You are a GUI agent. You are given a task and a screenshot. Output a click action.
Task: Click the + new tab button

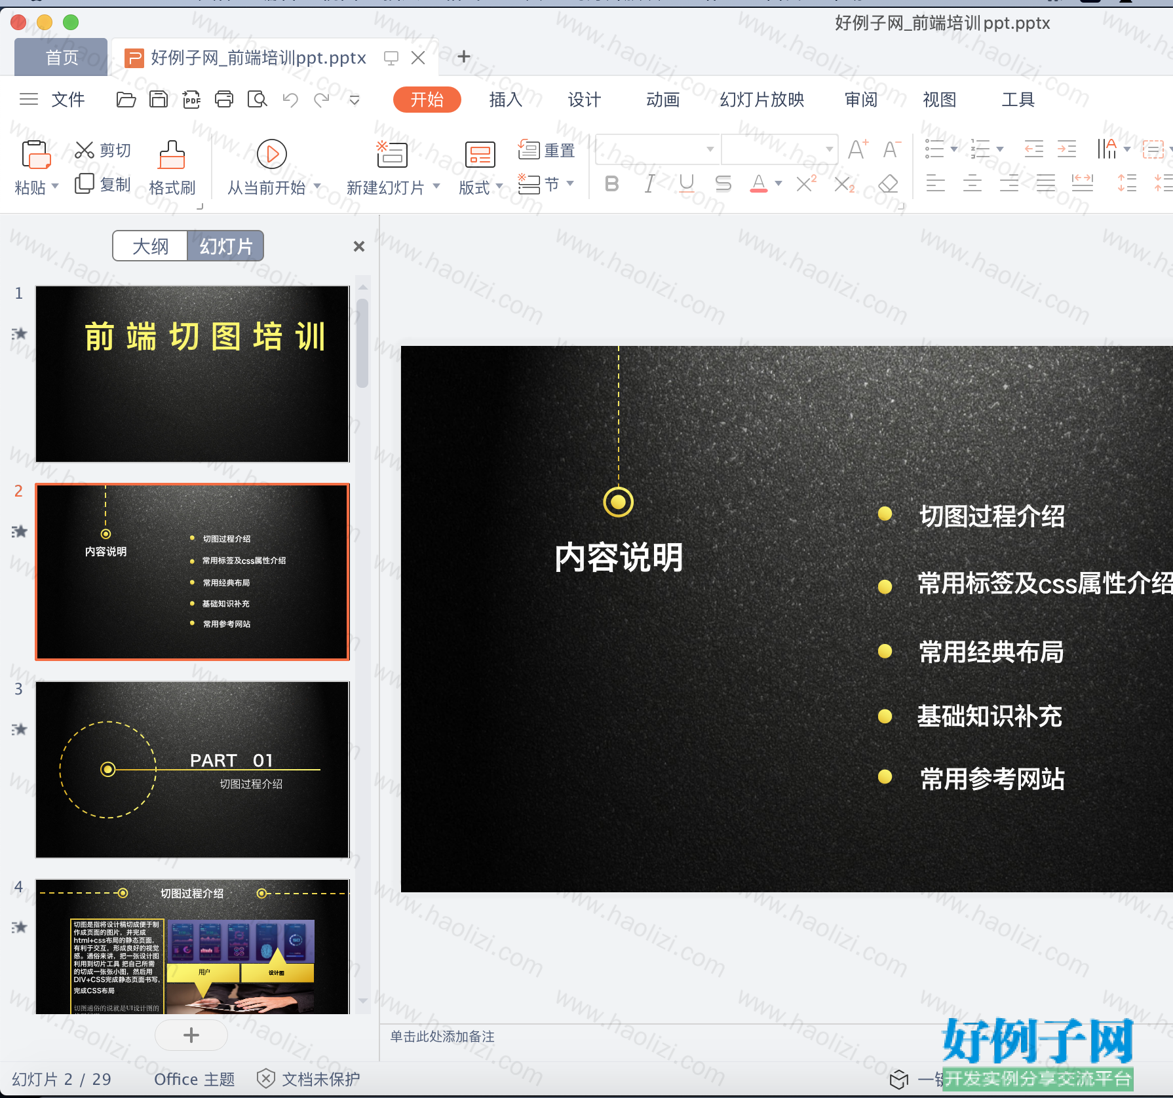[464, 57]
